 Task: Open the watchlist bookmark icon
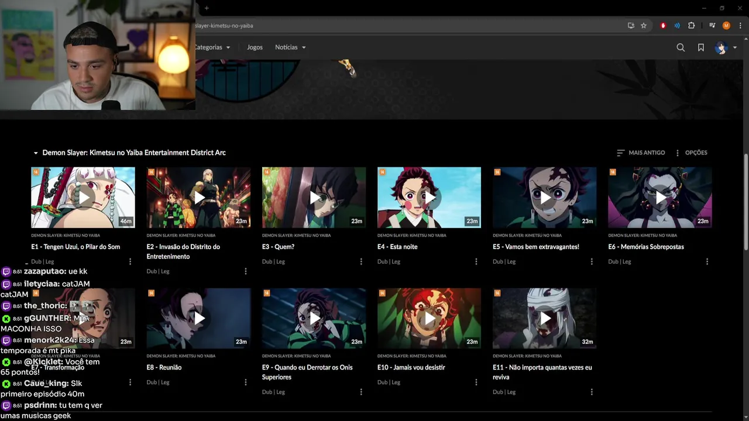click(x=701, y=47)
